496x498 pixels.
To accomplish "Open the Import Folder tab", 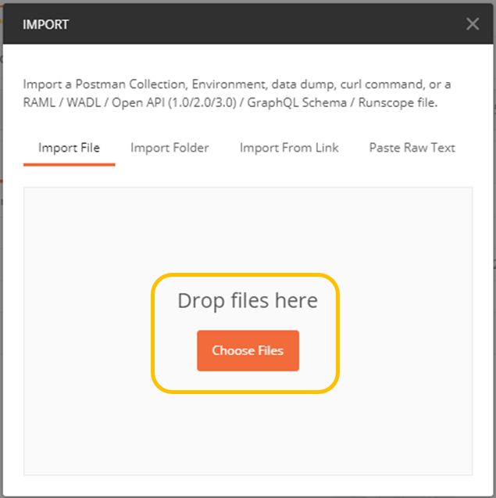I will tap(169, 148).
